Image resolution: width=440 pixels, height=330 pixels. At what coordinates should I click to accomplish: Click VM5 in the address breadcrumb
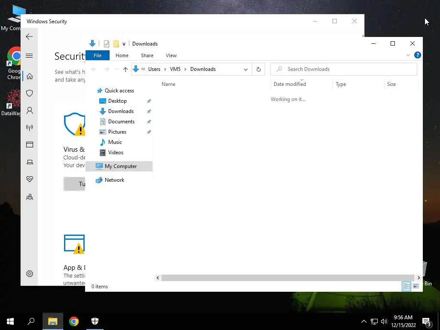(175, 69)
